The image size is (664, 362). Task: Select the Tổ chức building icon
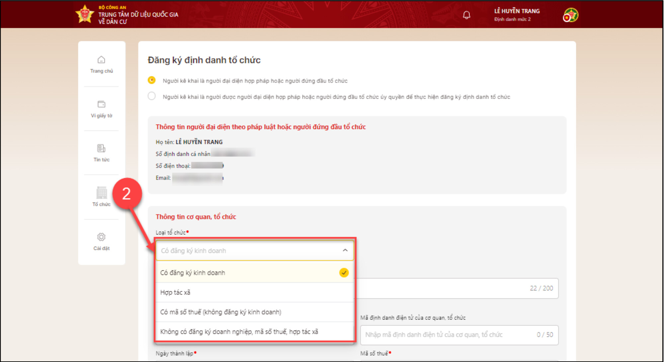[102, 193]
